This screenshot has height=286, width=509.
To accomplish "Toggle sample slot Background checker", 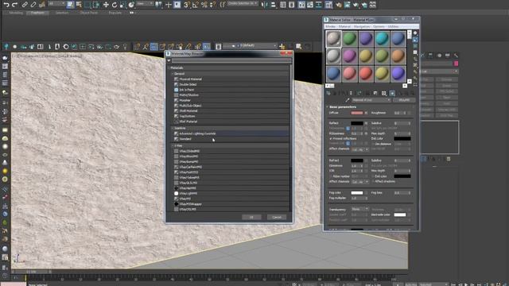I will pyautogui.click(x=415, y=46).
